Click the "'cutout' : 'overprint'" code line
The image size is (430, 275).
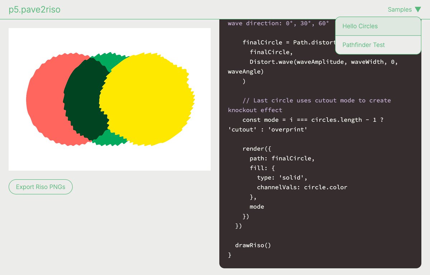tap(268, 129)
